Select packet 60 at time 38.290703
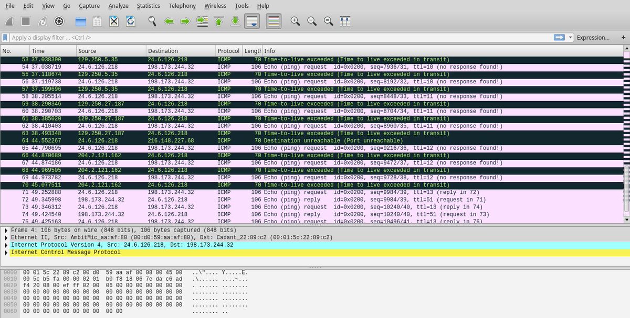The width and height of the screenshot is (630, 318). [x=311, y=111]
